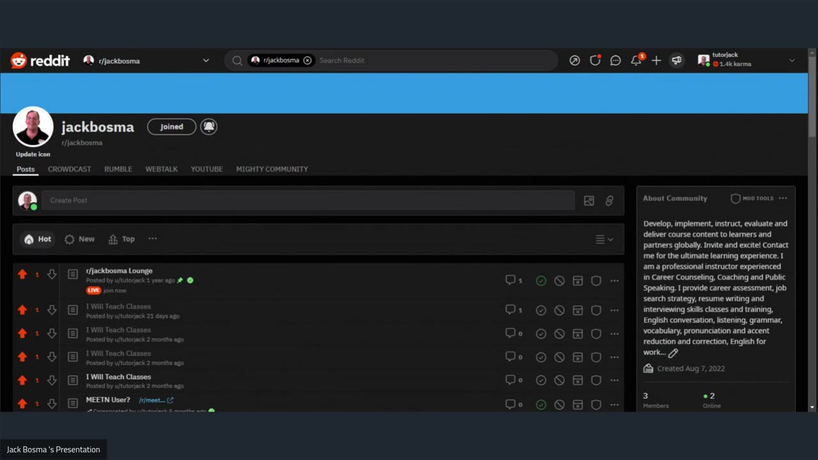Upvote the r/jackbosma Lounge post

coord(22,274)
